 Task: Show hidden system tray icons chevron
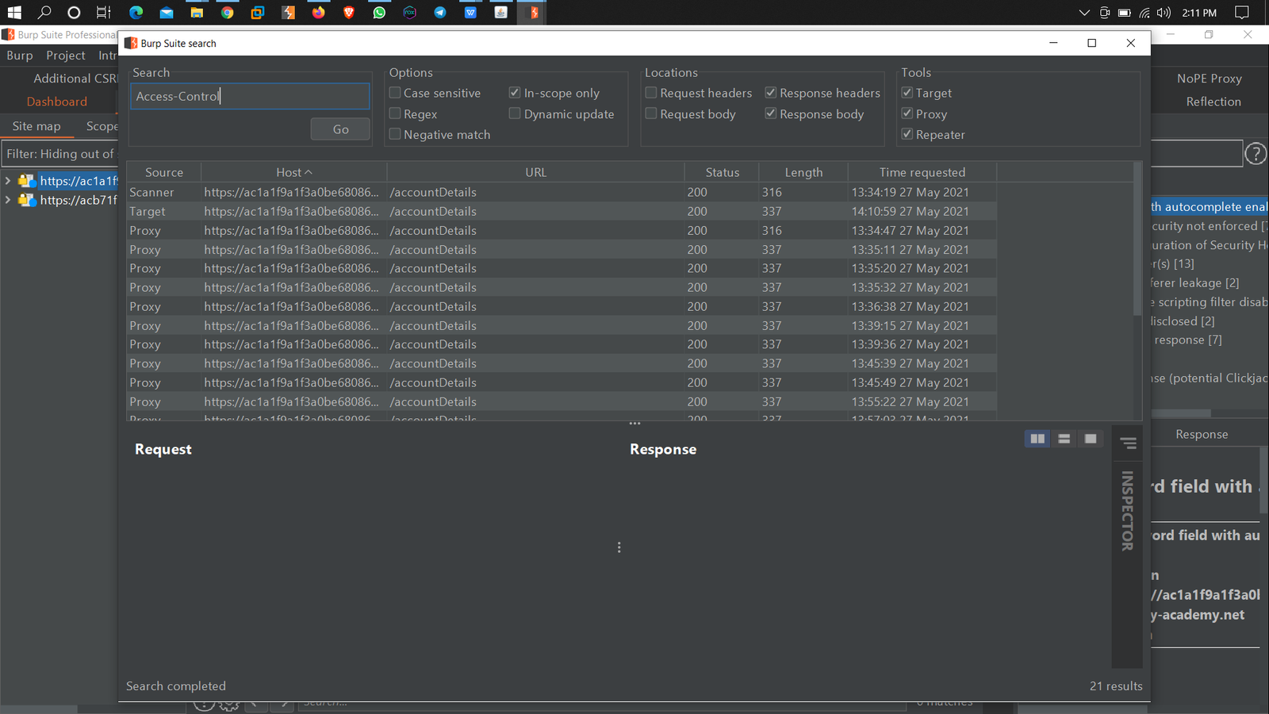click(x=1084, y=13)
